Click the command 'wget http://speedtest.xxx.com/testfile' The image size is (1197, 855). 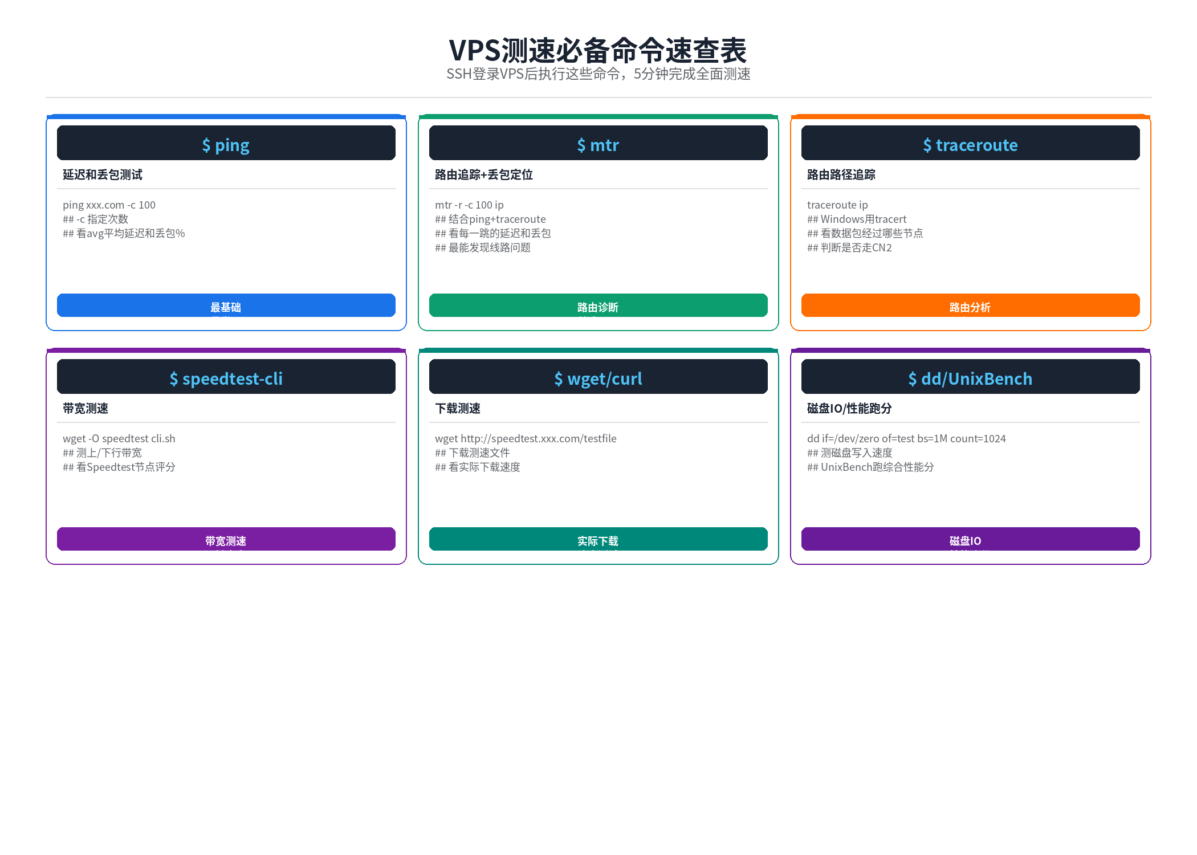(x=526, y=439)
